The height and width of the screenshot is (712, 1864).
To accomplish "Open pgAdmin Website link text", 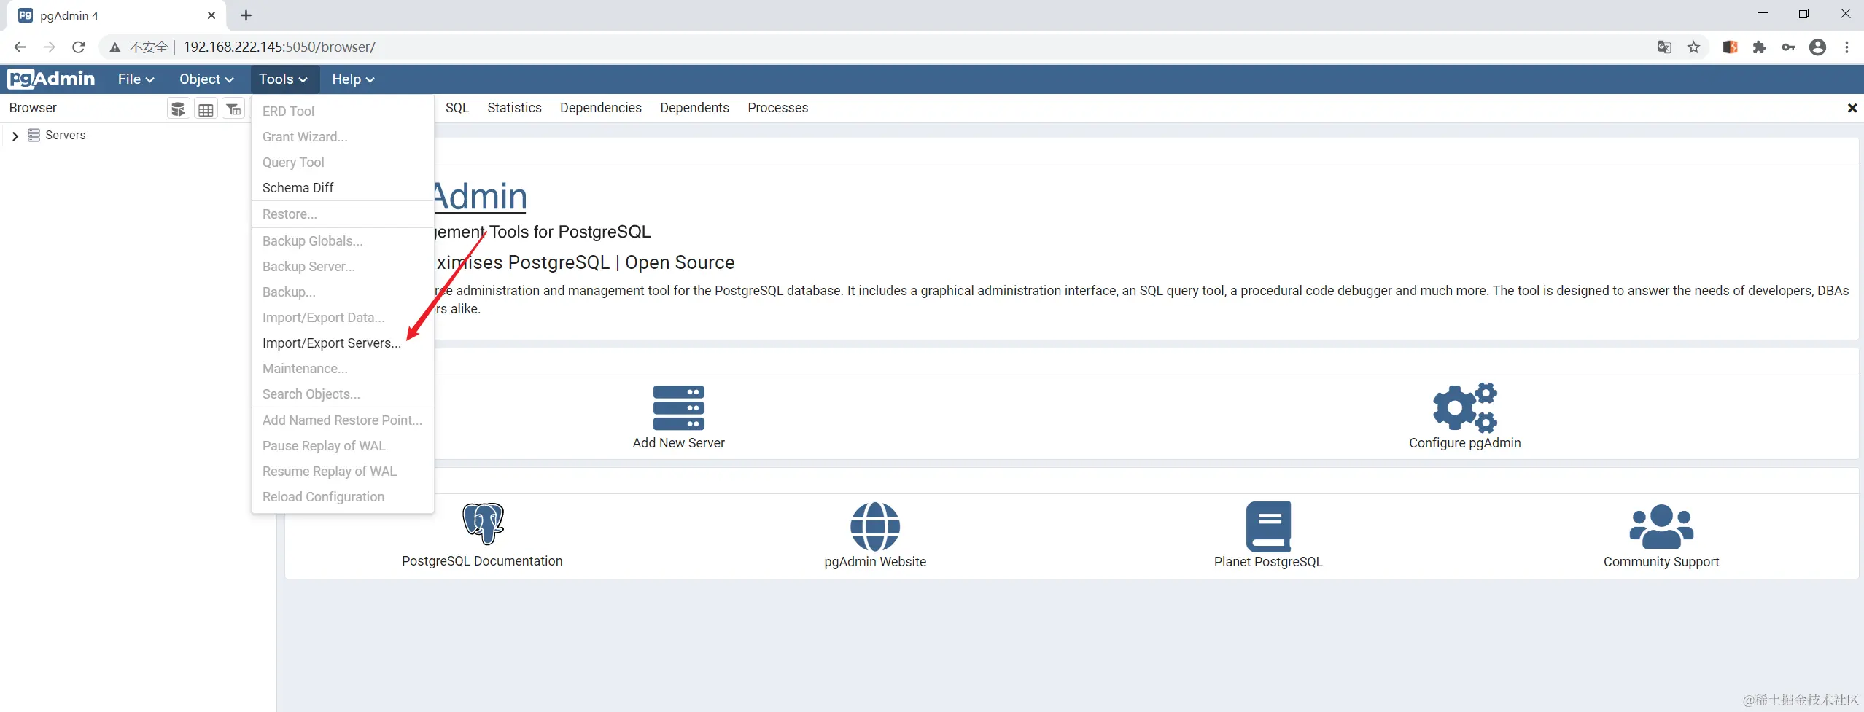I will pos(875,562).
